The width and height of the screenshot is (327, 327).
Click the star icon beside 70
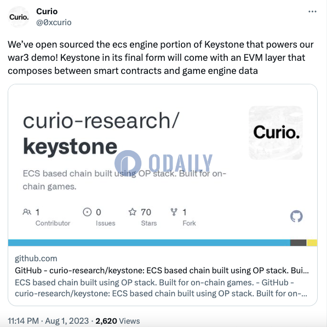[x=133, y=212]
